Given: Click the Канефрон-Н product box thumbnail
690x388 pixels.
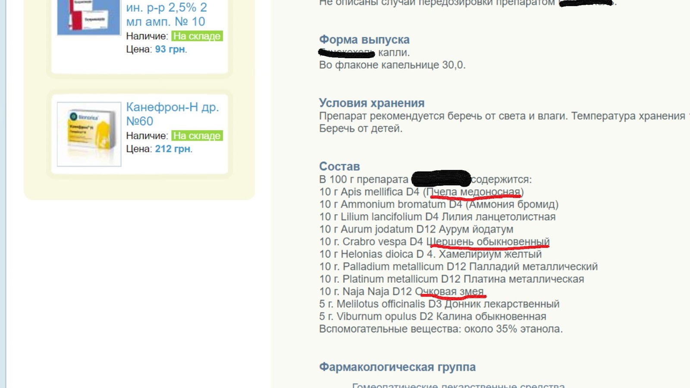Looking at the screenshot, I should [x=89, y=134].
